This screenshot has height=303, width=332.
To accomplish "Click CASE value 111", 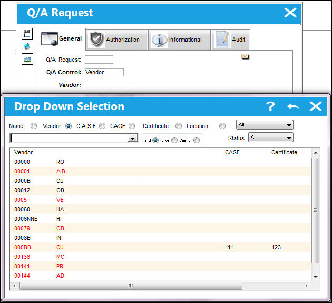I will [x=229, y=247].
